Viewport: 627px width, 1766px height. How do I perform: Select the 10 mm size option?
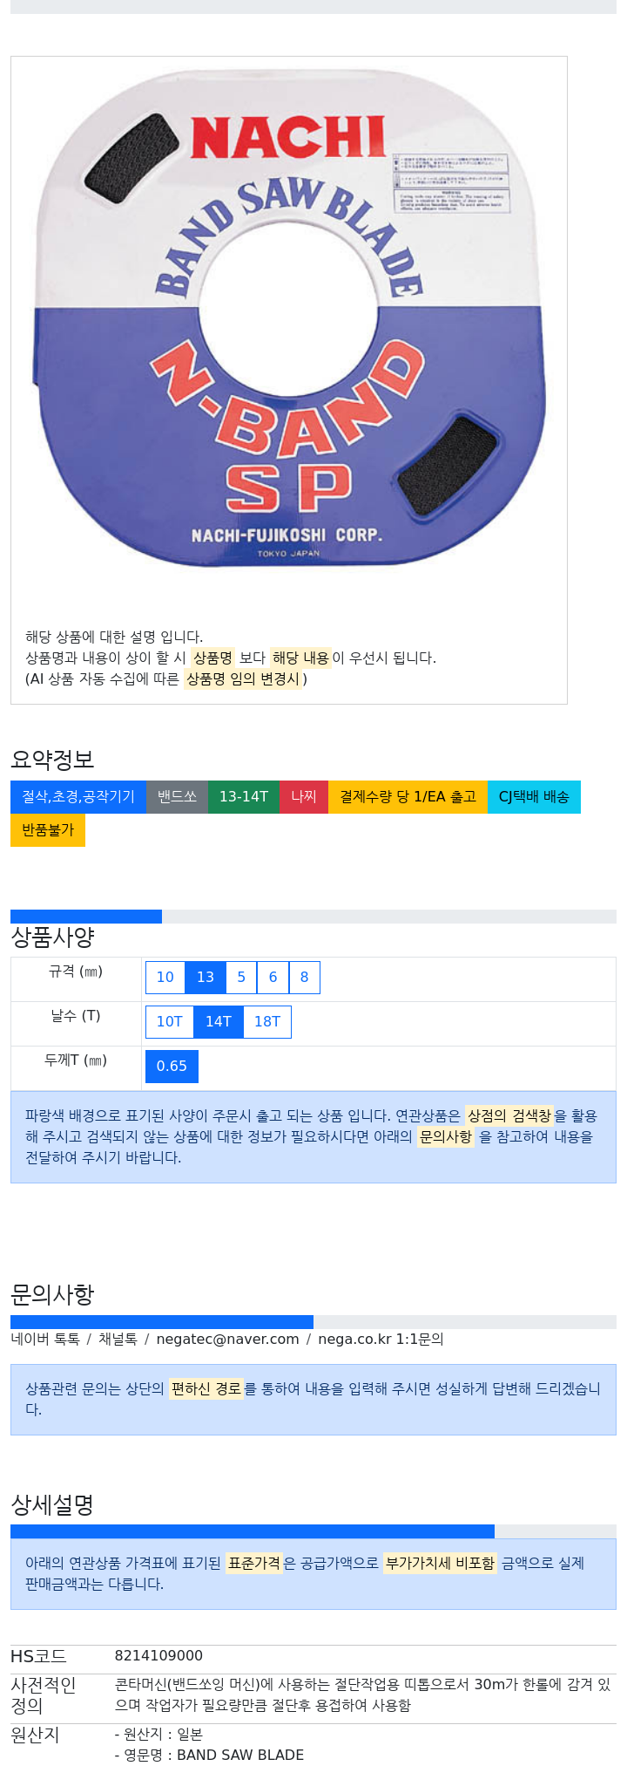point(165,978)
